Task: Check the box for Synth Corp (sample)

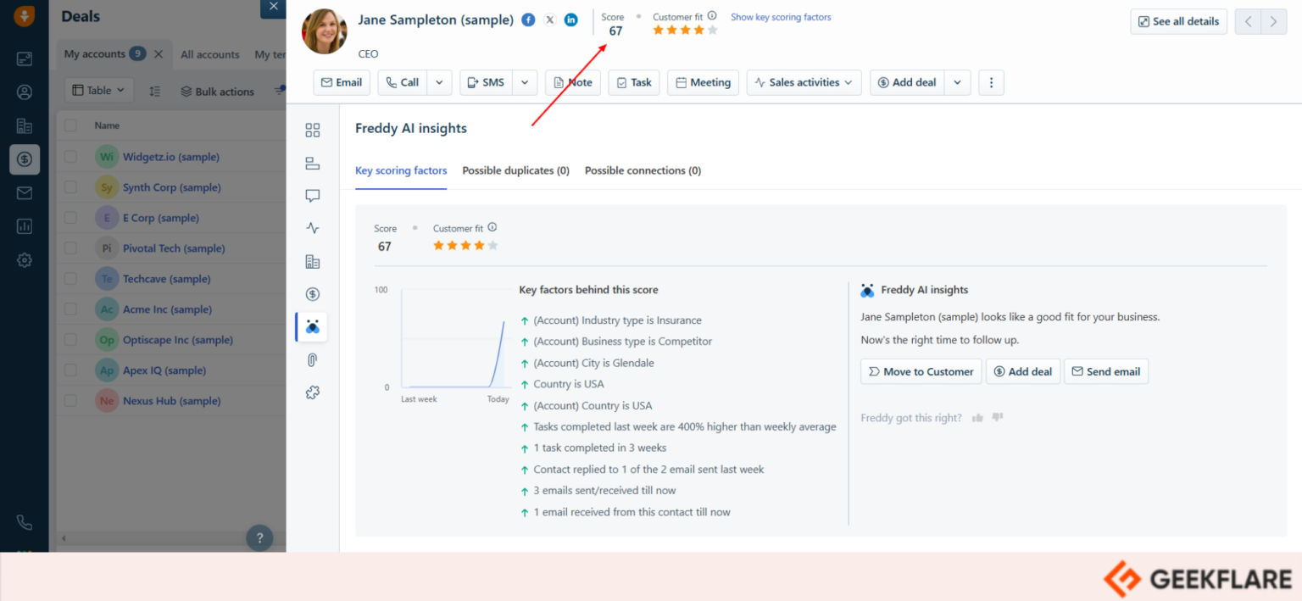Action: (70, 187)
